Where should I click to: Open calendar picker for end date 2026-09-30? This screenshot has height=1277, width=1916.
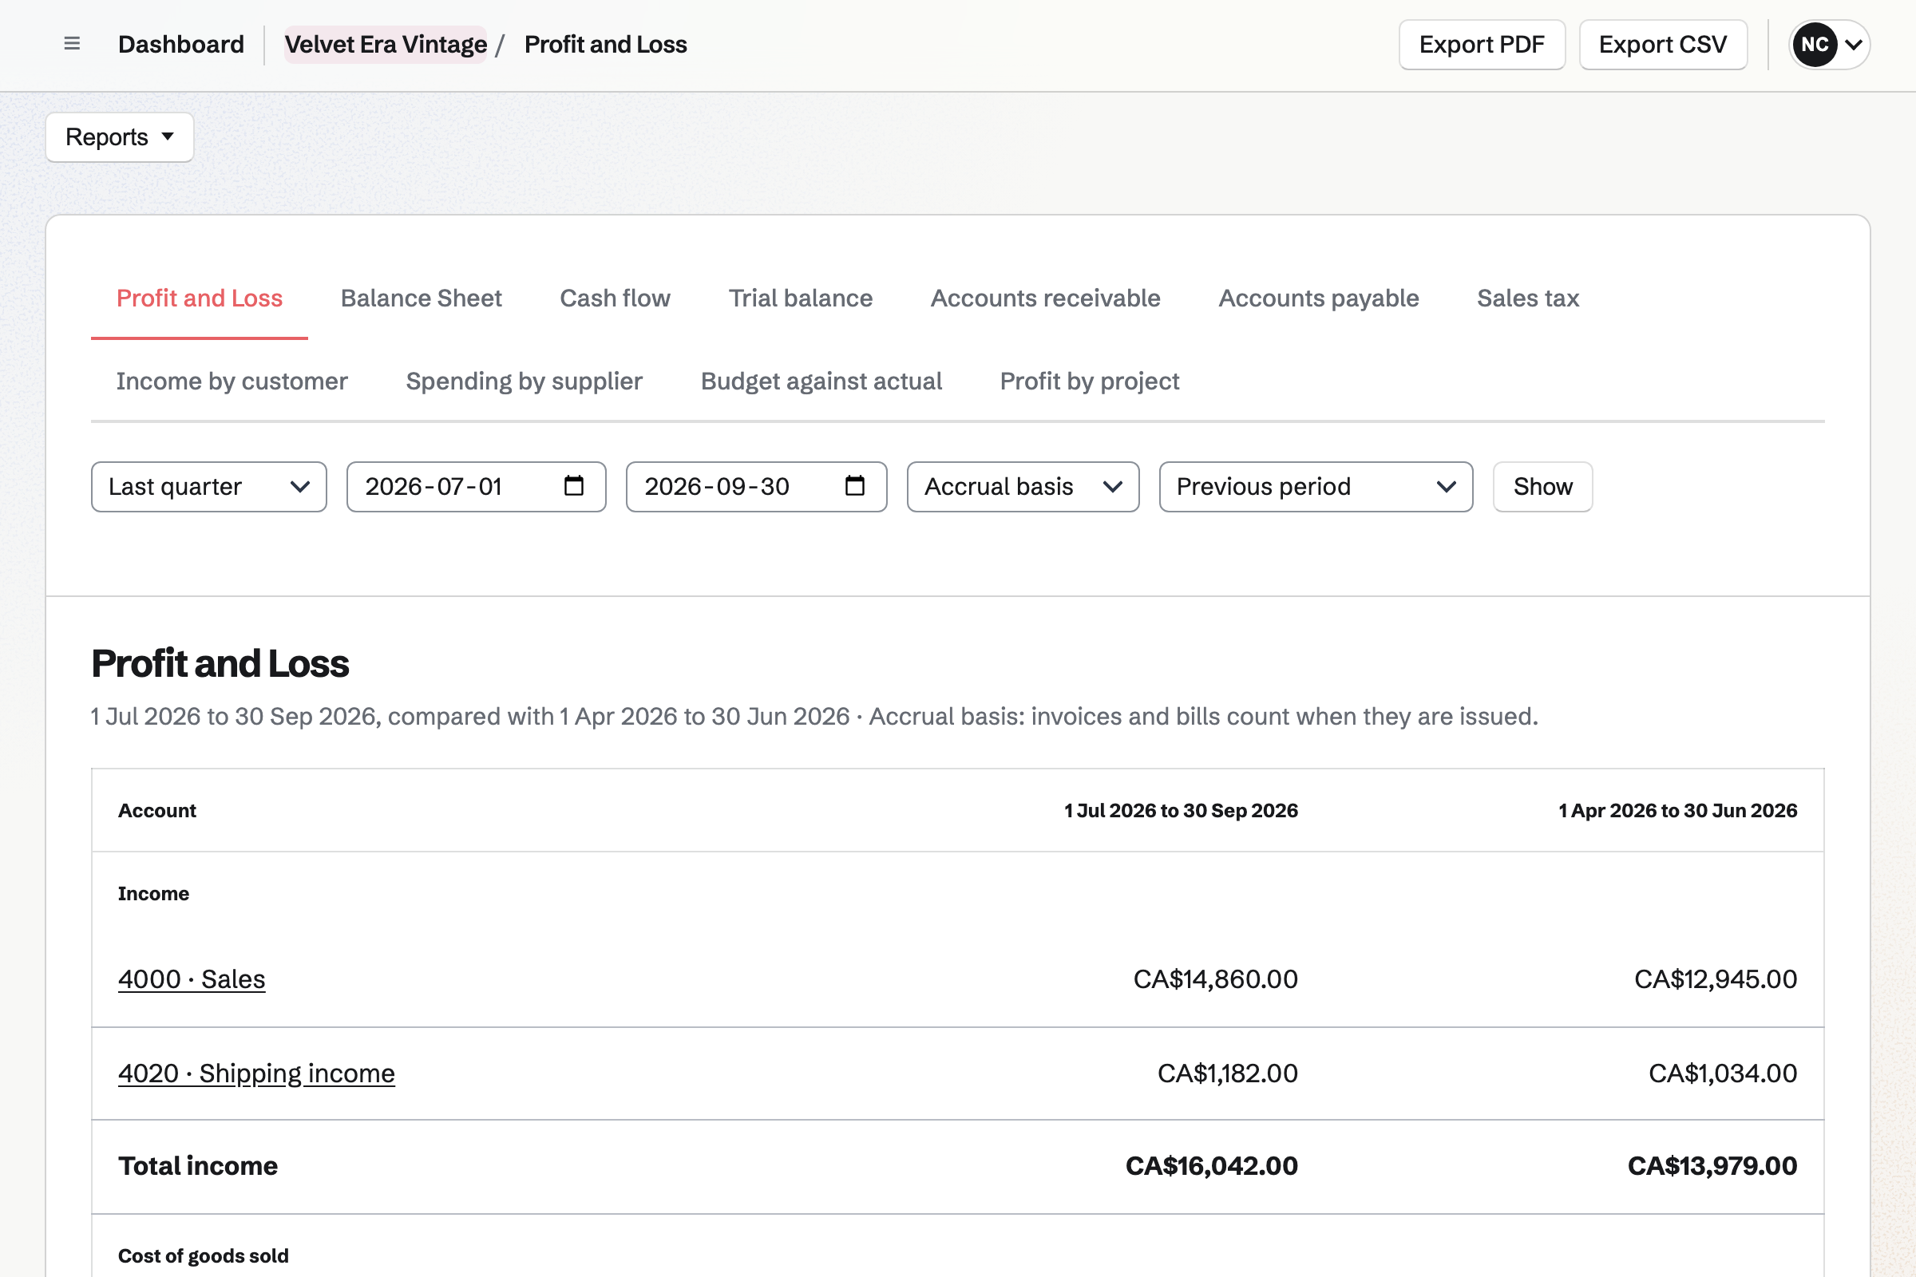point(854,486)
